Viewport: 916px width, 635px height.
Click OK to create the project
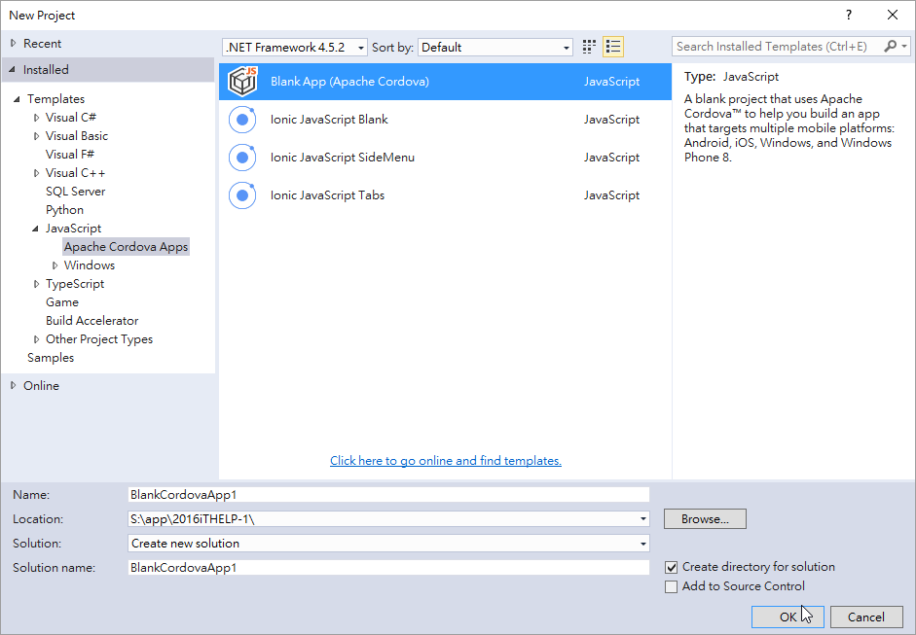(x=788, y=617)
